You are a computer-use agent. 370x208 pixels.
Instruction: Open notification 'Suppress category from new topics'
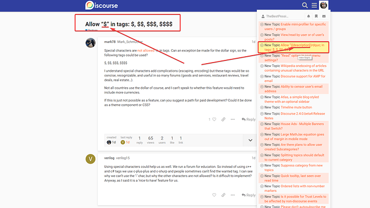point(293,168)
